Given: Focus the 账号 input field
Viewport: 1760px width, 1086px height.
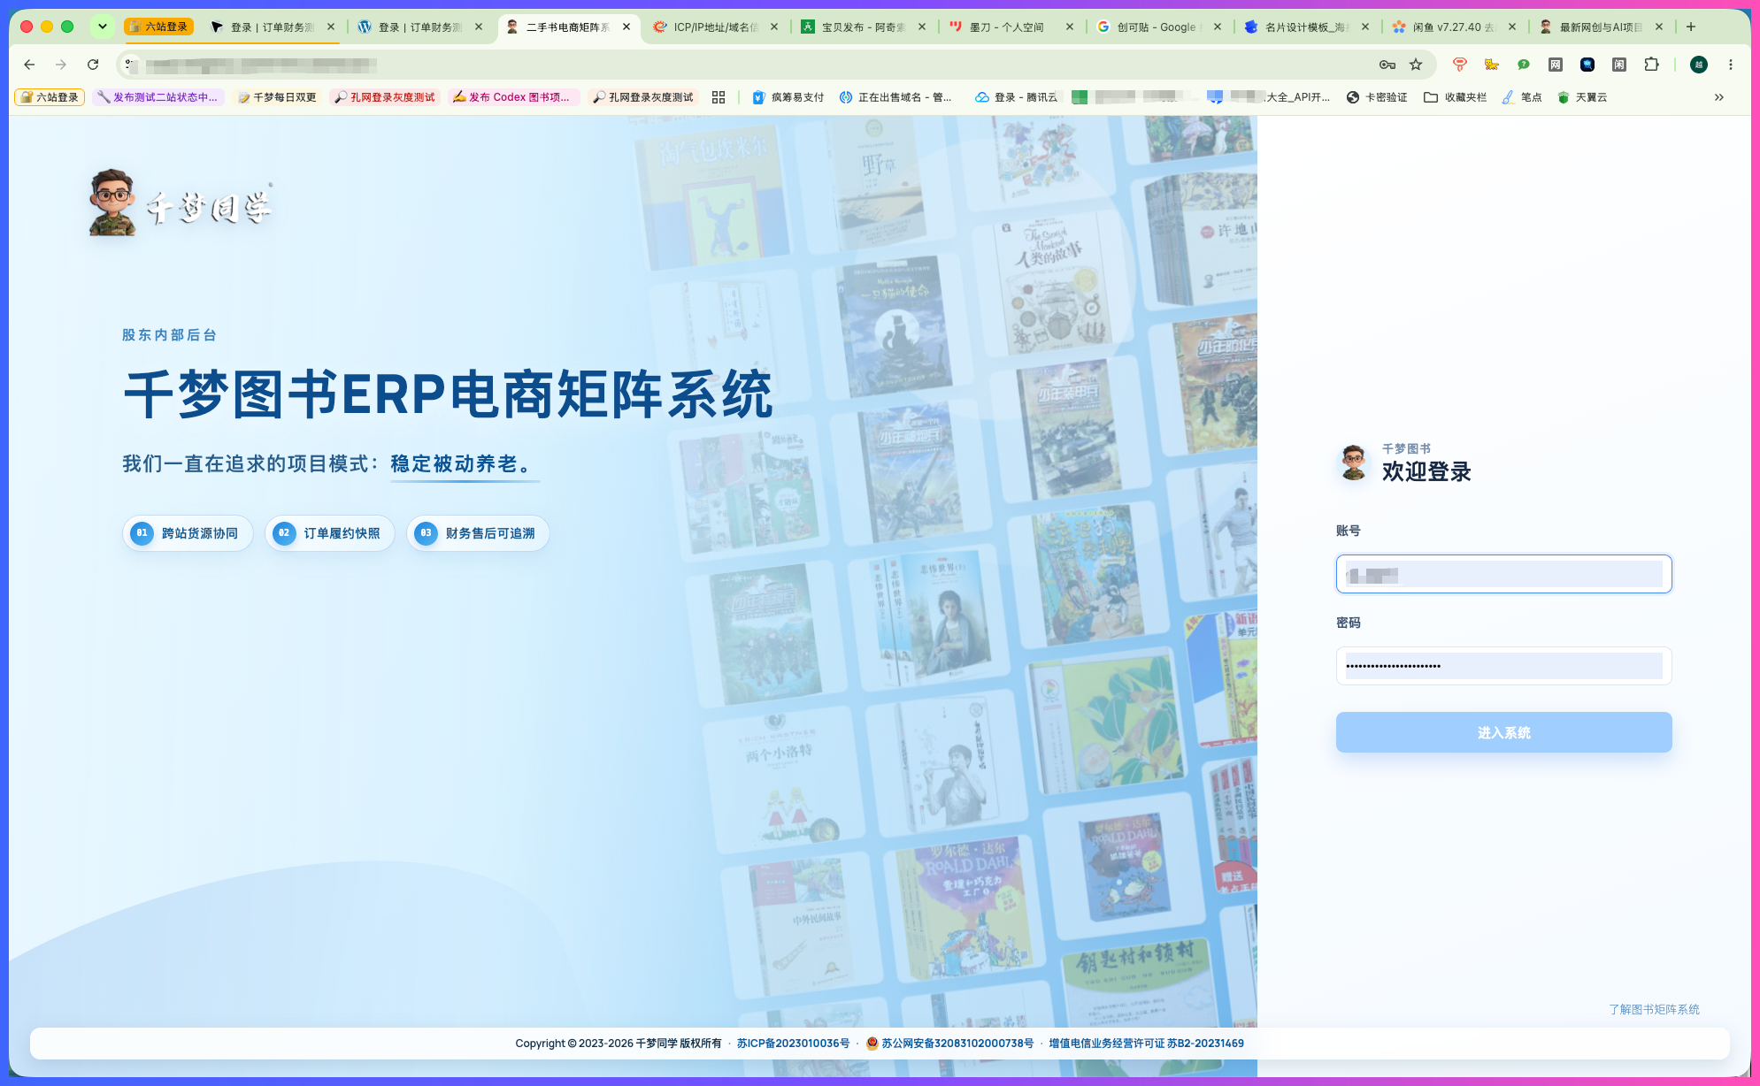Looking at the screenshot, I should 1503,574.
